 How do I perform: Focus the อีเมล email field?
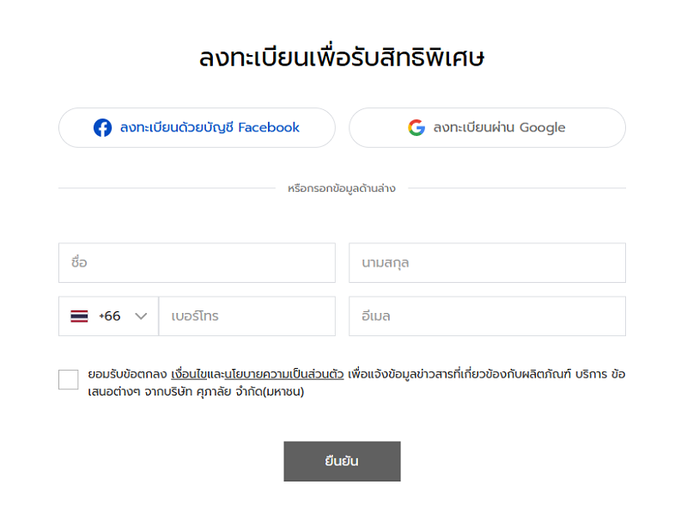[x=487, y=316]
